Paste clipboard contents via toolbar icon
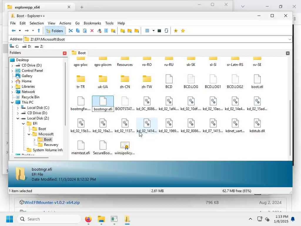 pyautogui.click(x=85, y=31)
